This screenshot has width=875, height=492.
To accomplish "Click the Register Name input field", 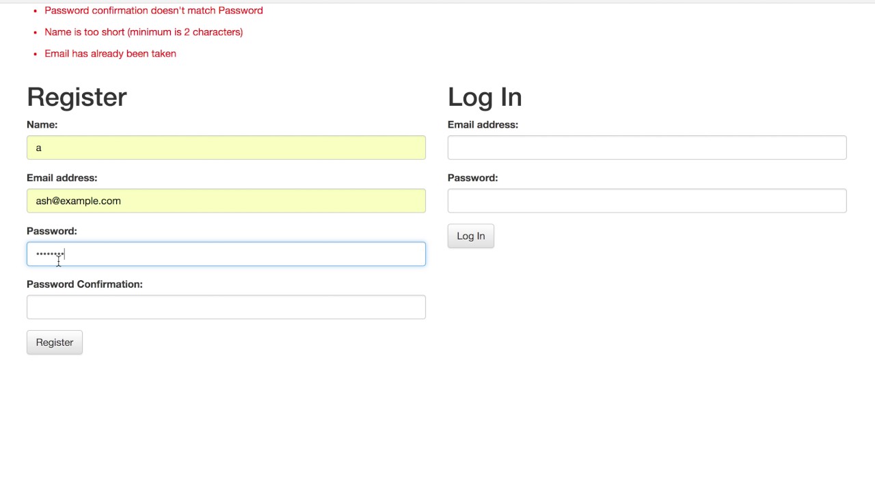I will [x=226, y=148].
